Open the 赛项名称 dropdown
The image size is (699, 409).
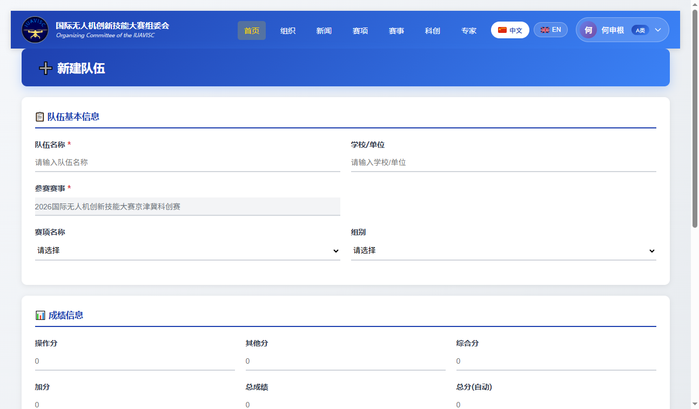[187, 251]
